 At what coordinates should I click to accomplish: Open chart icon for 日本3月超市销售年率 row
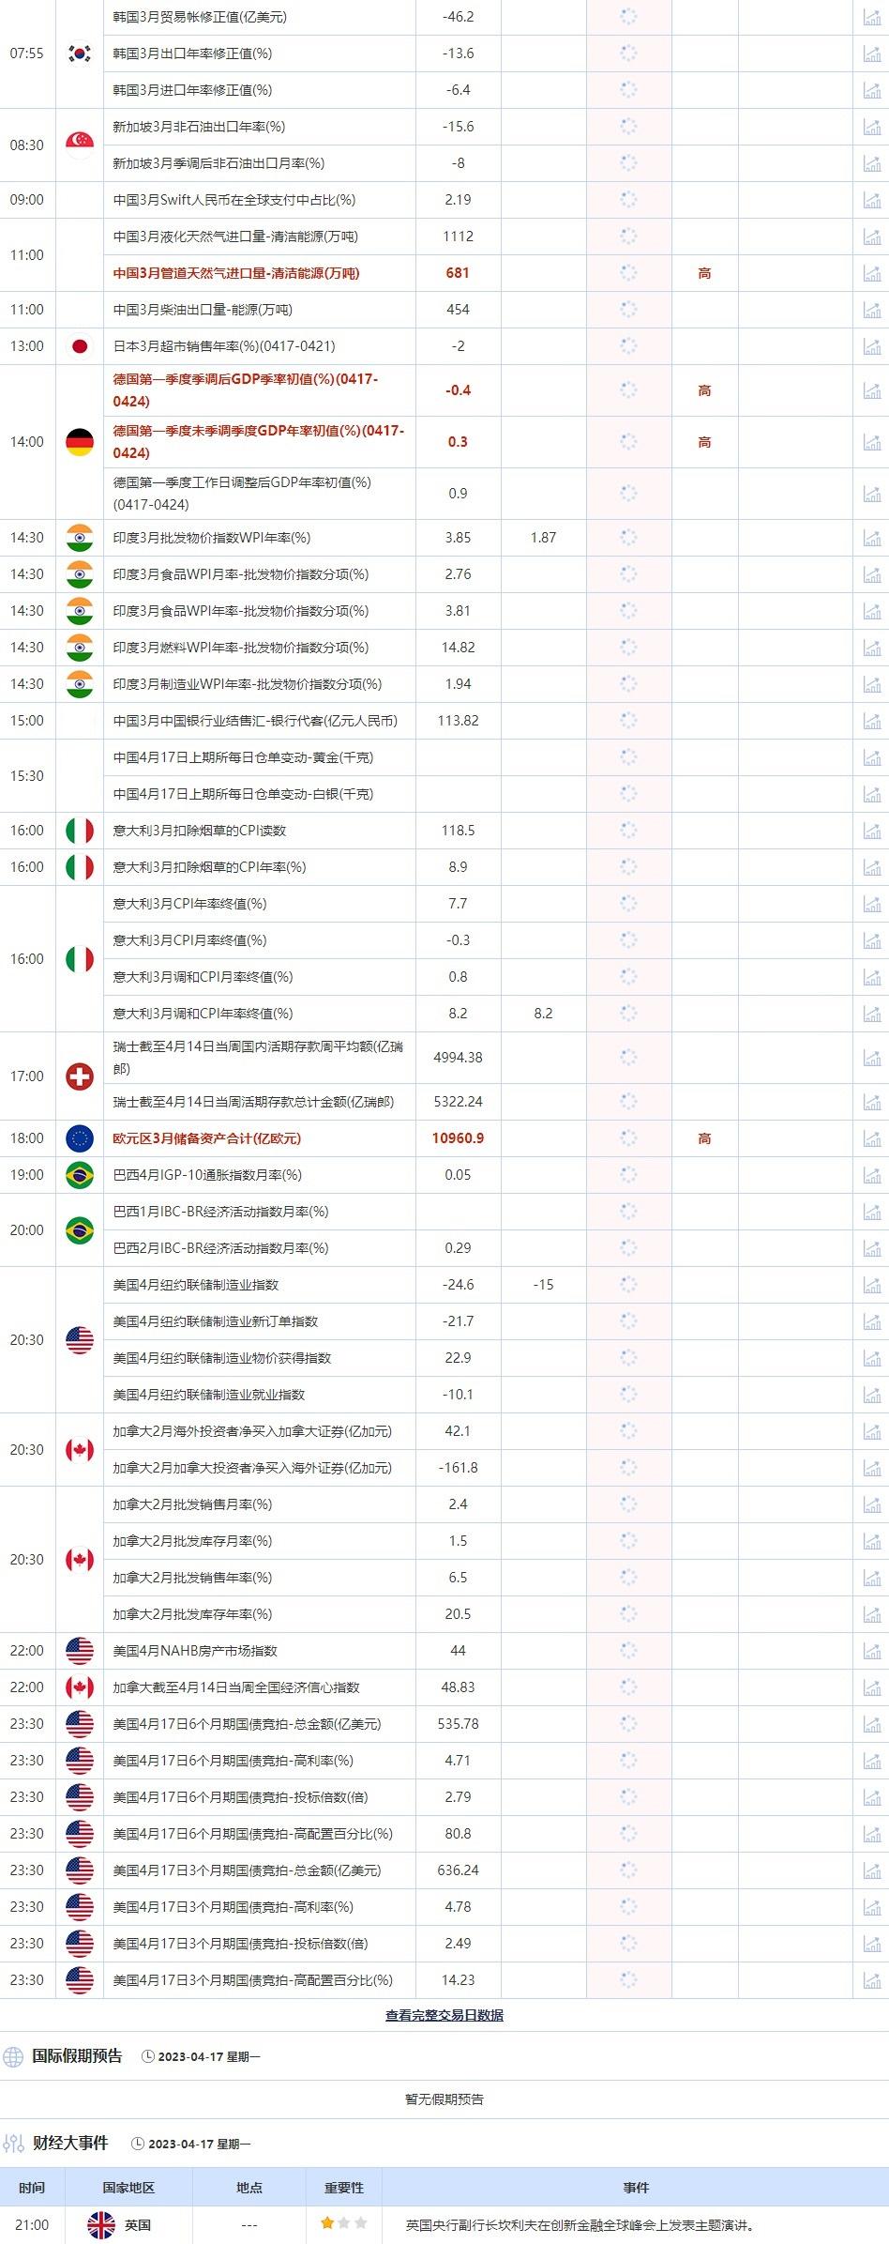871,346
